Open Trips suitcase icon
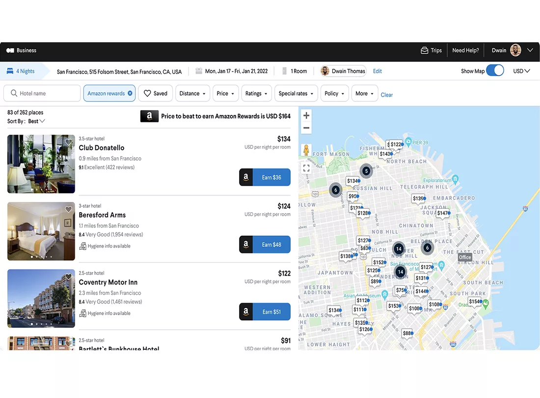 (424, 50)
